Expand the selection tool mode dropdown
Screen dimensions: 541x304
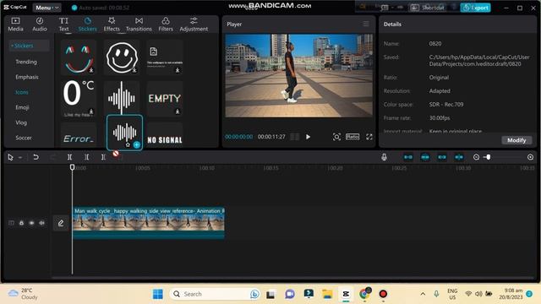click(20, 158)
